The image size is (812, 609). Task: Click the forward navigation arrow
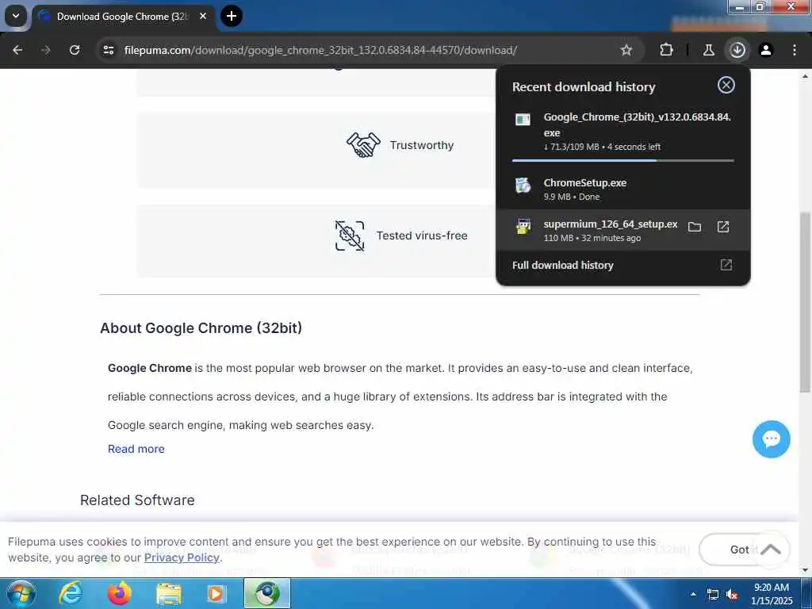click(x=46, y=50)
